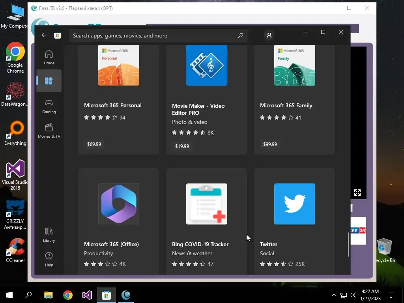Click the Productivity category label
This screenshot has width=404, height=303.
coord(98,254)
